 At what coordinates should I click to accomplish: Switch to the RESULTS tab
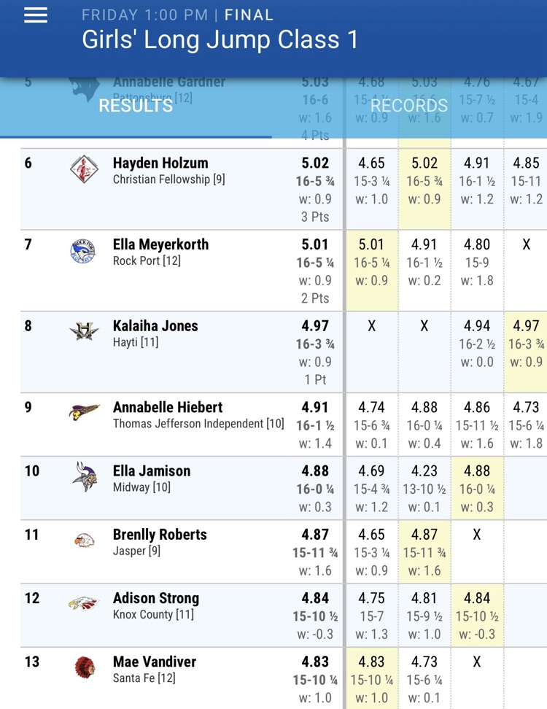point(136,106)
